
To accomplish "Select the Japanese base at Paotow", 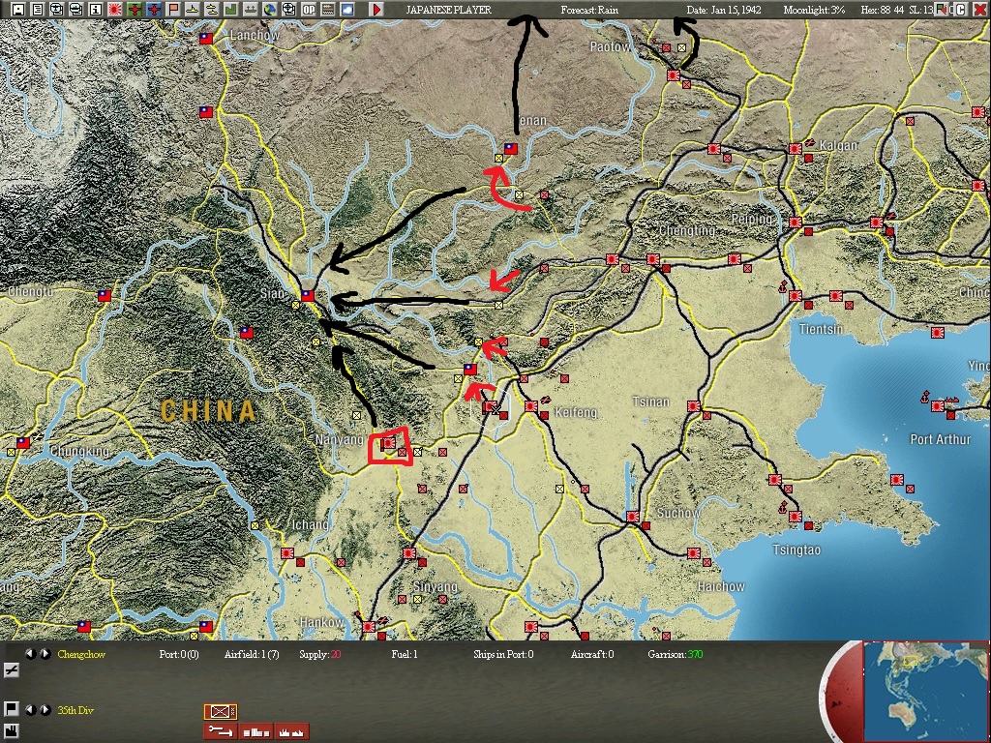I will (674, 75).
